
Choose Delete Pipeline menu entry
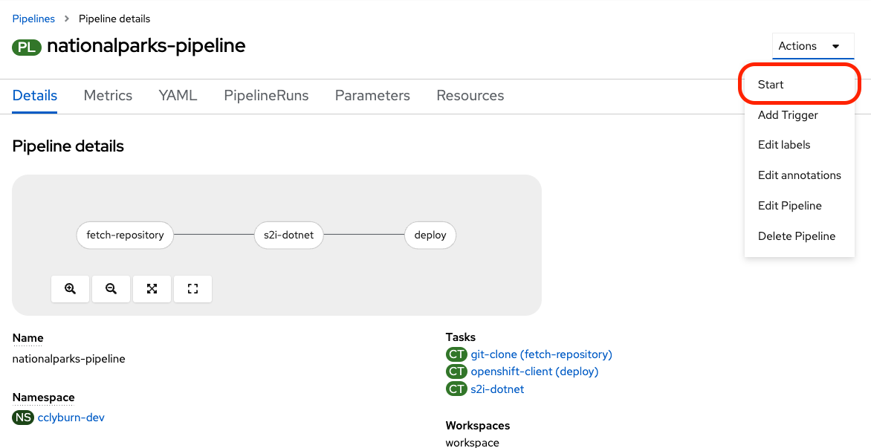[x=800, y=236]
